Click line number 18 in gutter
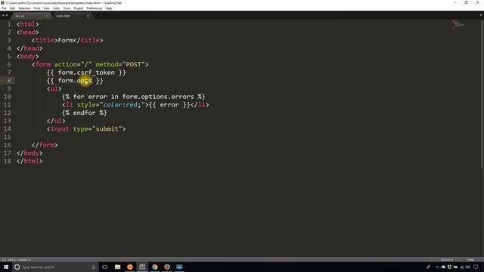The width and height of the screenshot is (484, 272). tap(7, 161)
